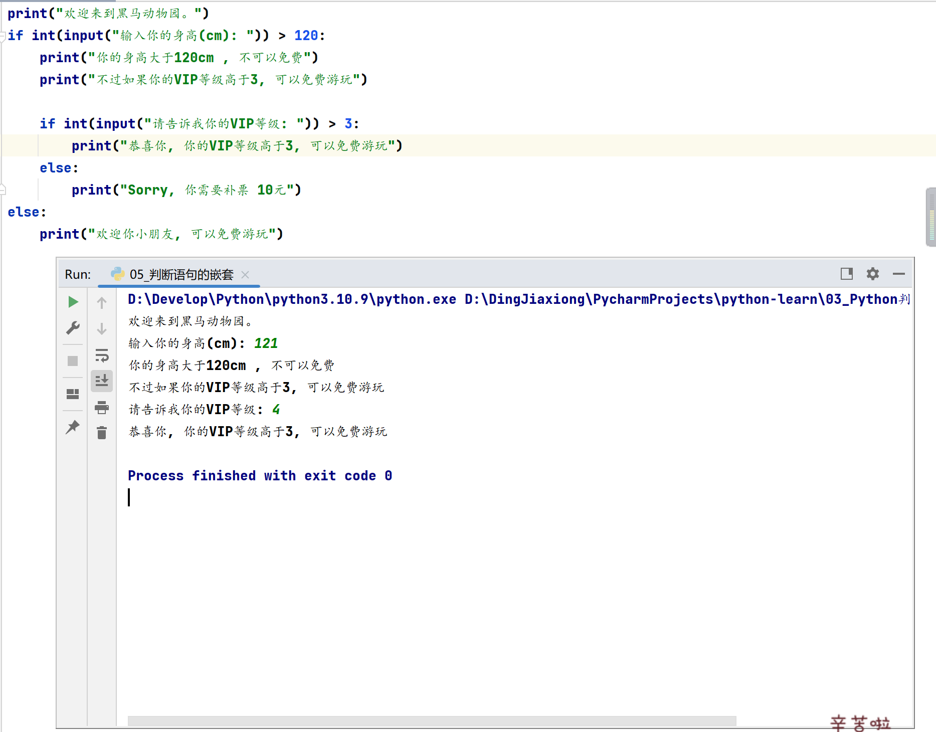
Task: Hide the Run panel with minus icon
Action: click(x=899, y=274)
